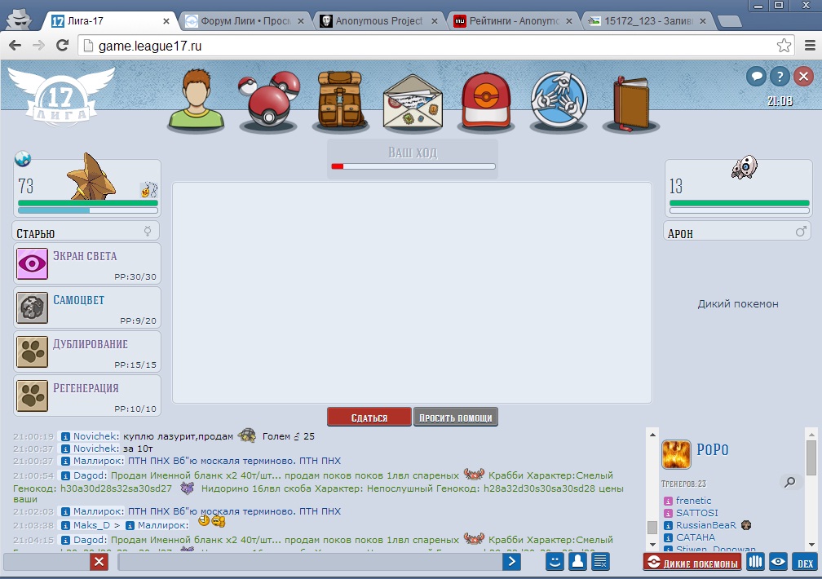Select trainer RussianBeaR in list

click(x=705, y=525)
